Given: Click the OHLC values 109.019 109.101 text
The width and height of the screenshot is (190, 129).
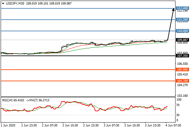Looking at the screenshot, I should (37, 4).
